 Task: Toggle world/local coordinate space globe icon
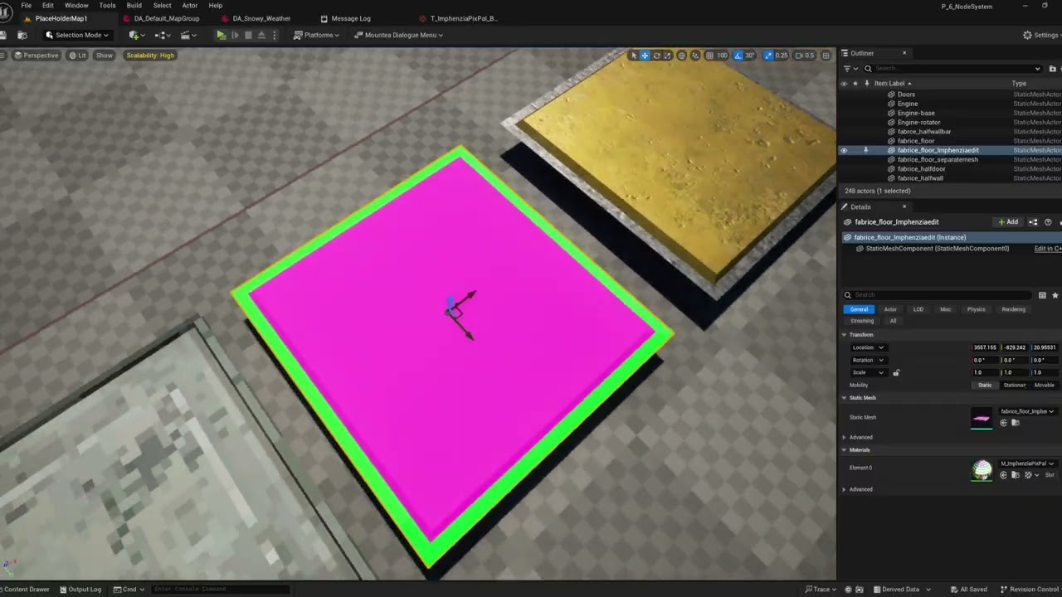pos(682,56)
